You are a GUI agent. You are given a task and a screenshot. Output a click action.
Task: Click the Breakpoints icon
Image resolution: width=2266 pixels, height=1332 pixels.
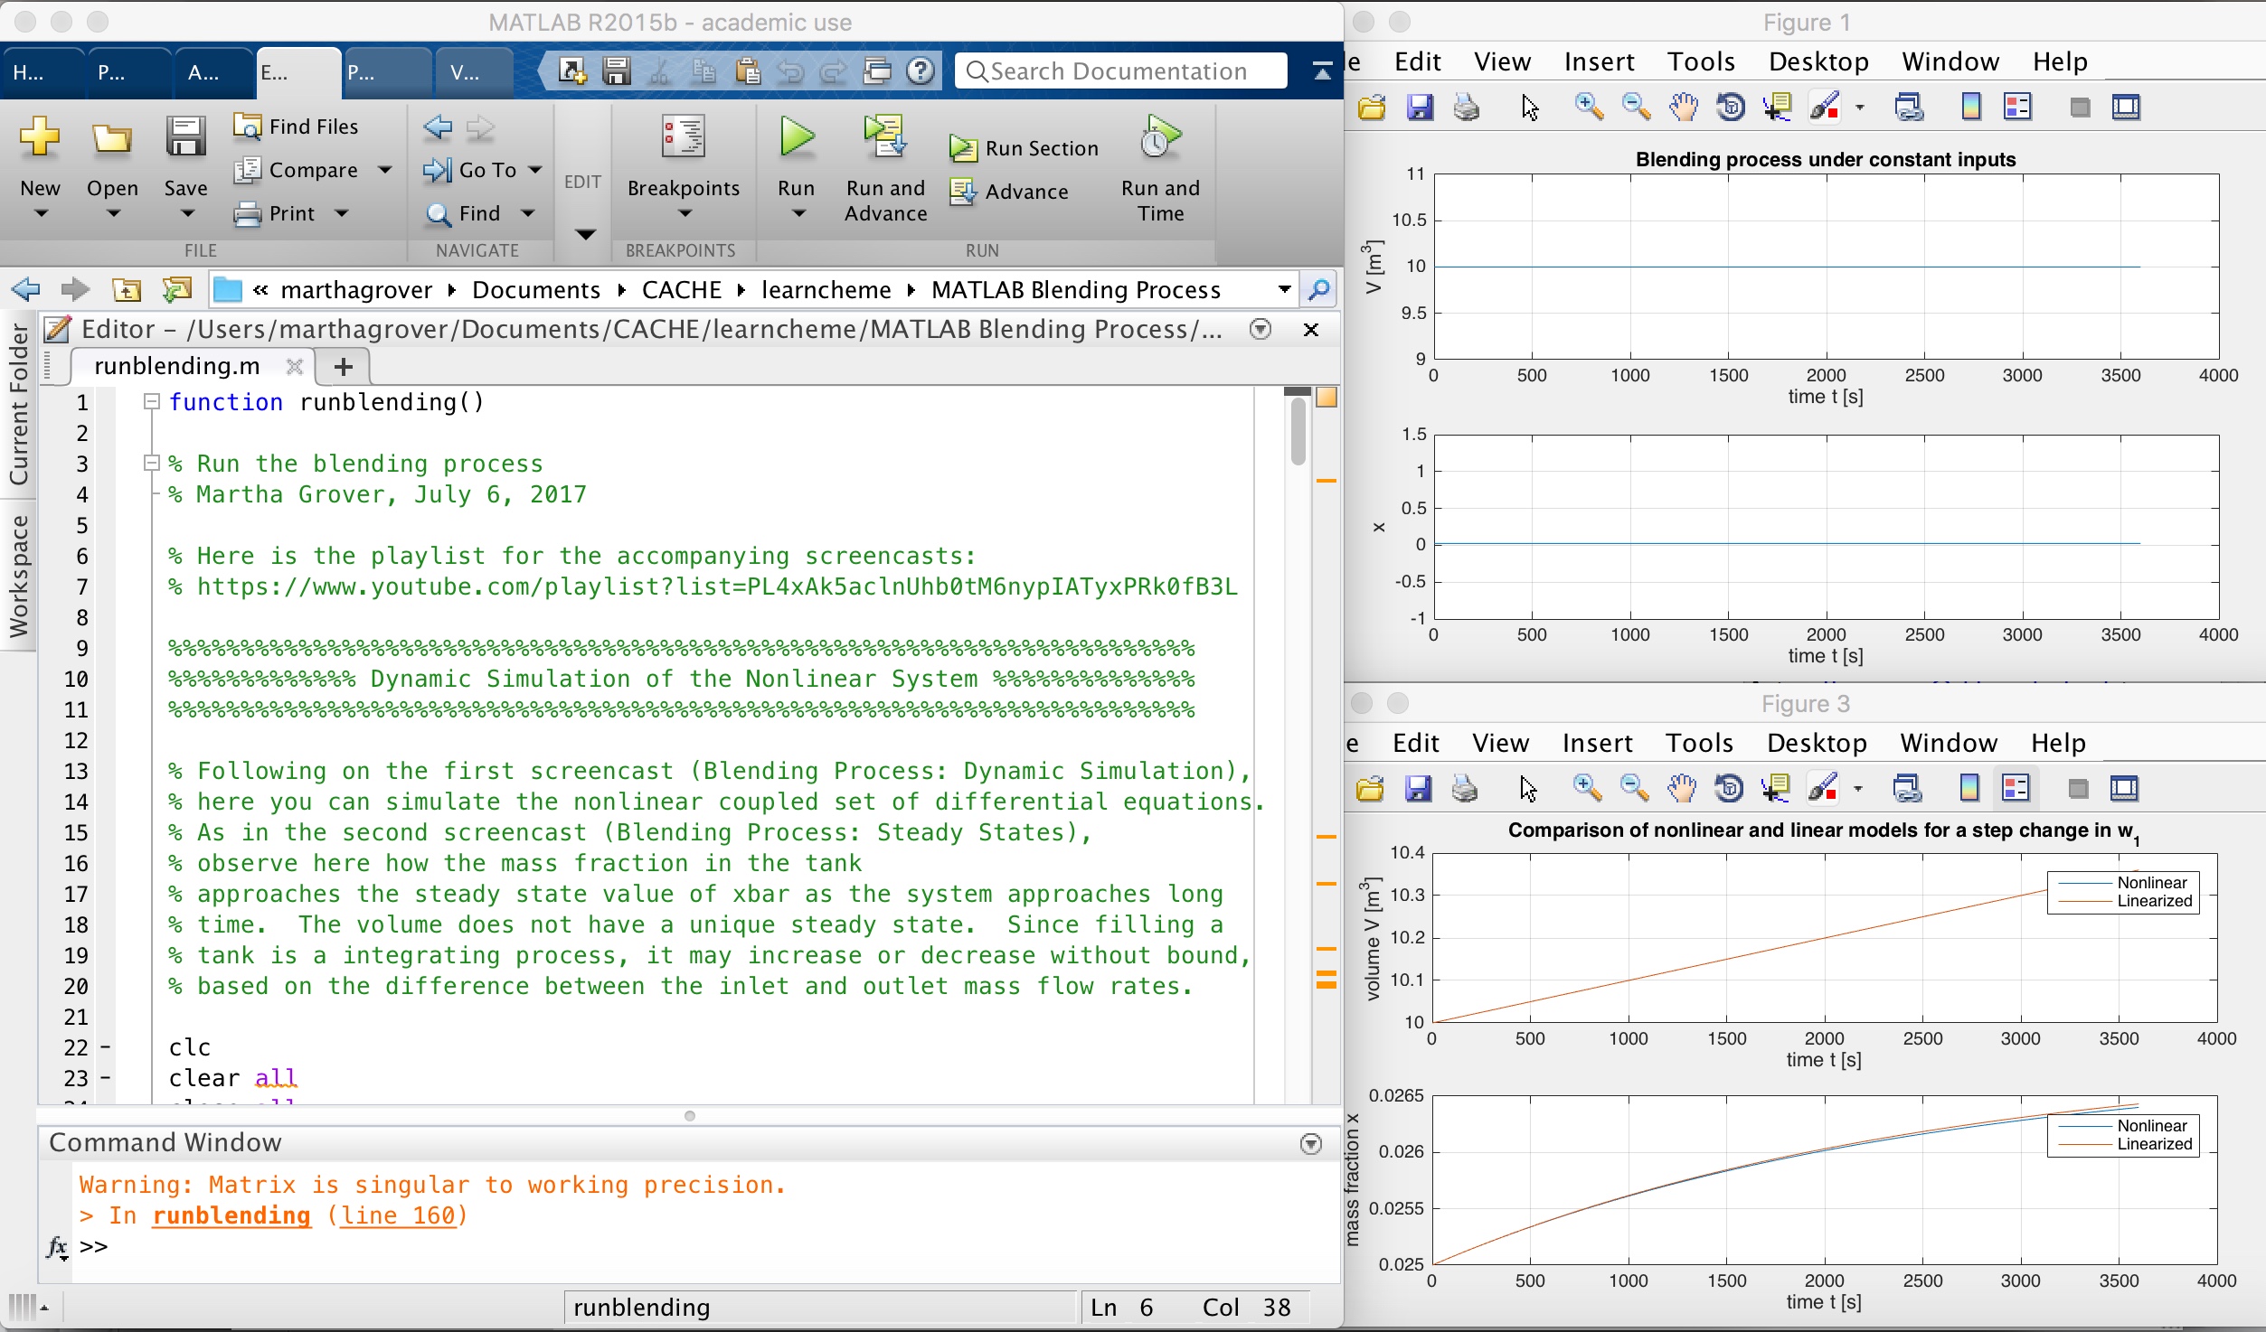[683, 137]
